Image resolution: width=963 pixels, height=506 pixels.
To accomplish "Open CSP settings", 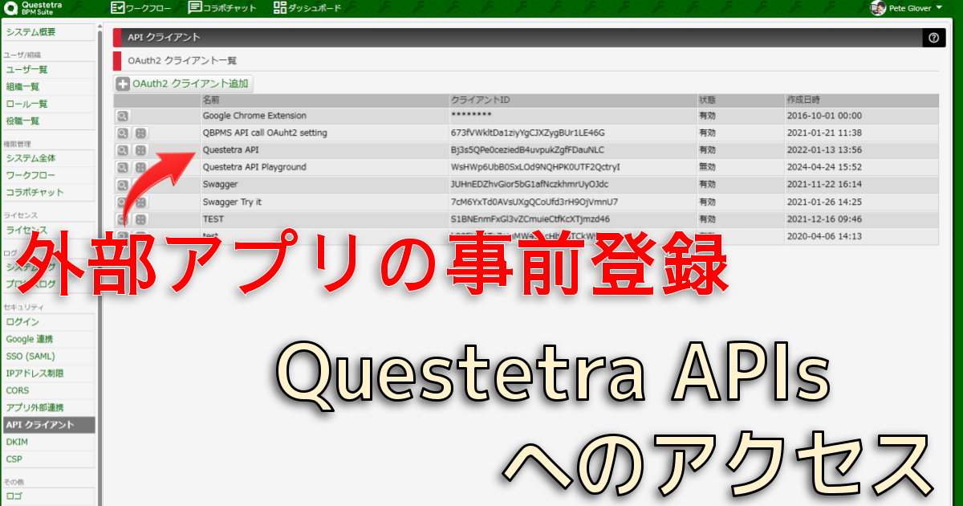I will [x=47, y=459].
